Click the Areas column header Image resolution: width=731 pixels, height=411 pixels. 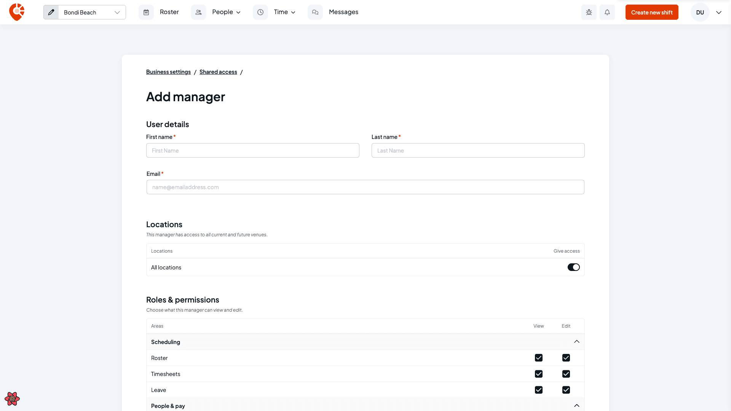(157, 326)
